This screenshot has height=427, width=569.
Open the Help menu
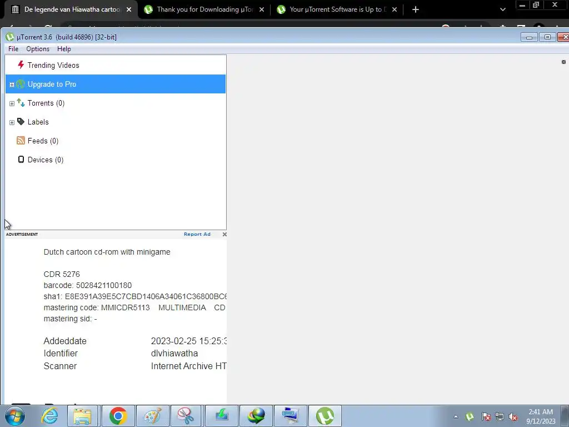(64, 49)
